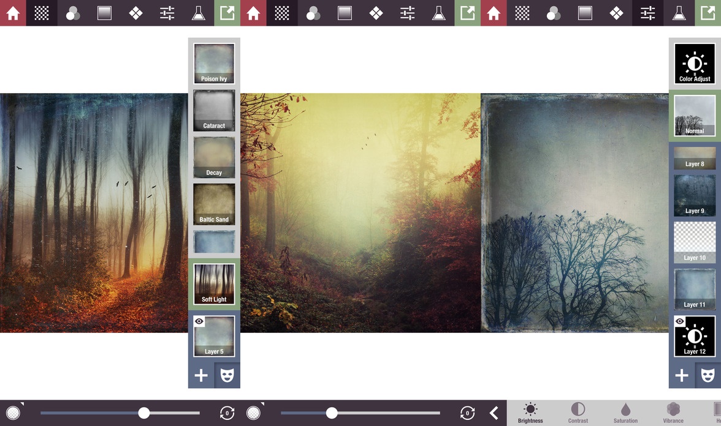Tap the yellow foggy forest artwork canvas

pyautogui.click(x=360, y=213)
